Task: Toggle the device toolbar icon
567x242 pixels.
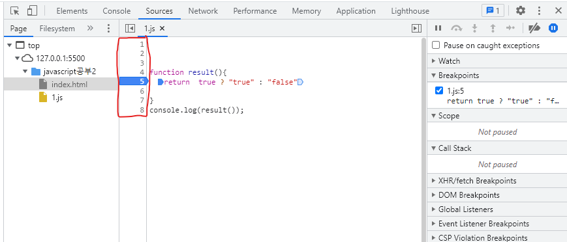Action: pyautogui.click(x=32, y=11)
